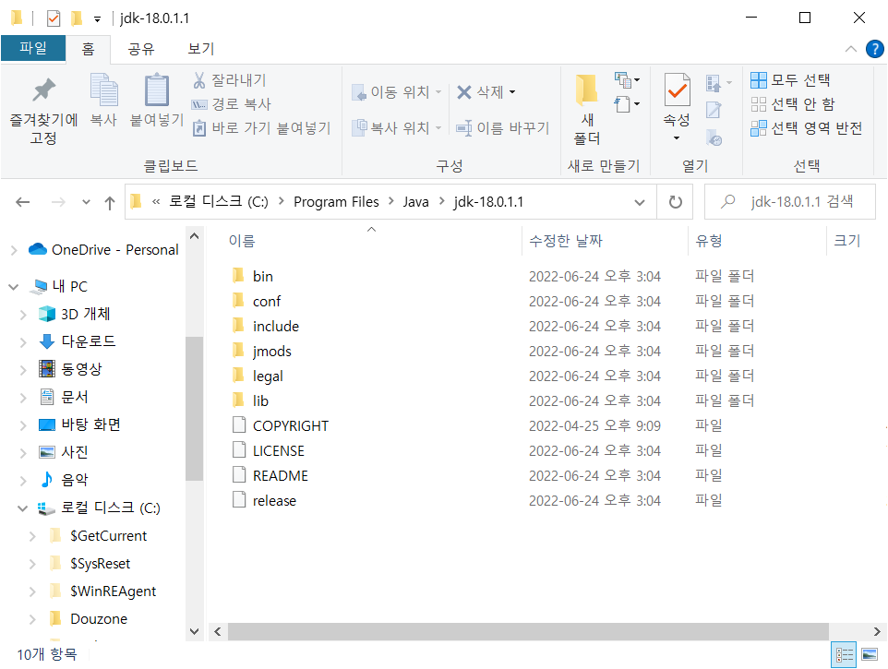The height and width of the screenshot is (669, 888).
Task: Select the legal folder
Action: point(268,376)
